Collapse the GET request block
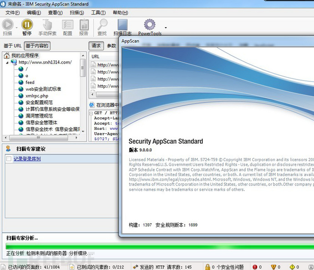The image size is (314, 270). (x=91, y=113)
